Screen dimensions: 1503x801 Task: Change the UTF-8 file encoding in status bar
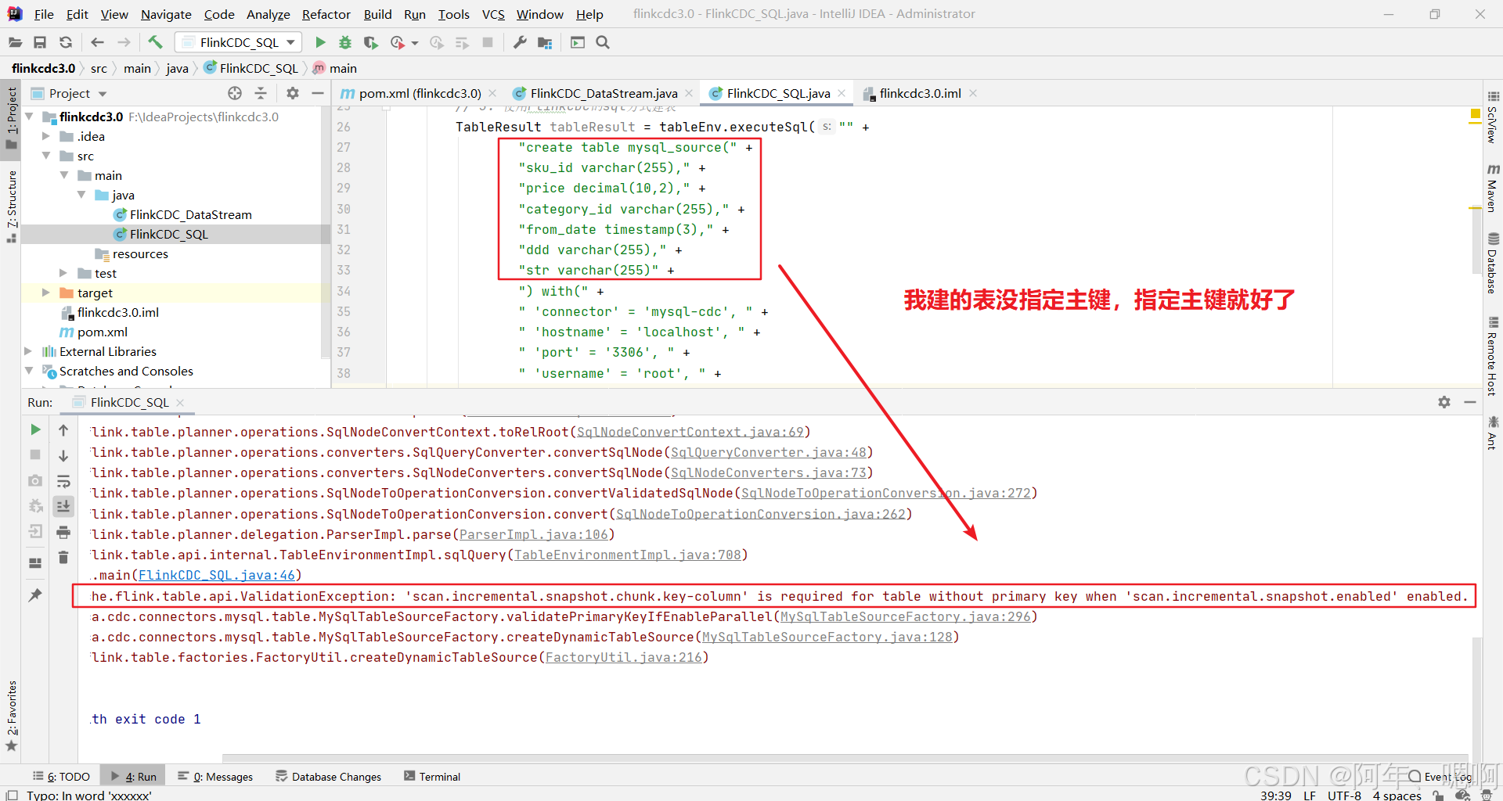(x=1344, y=795)
